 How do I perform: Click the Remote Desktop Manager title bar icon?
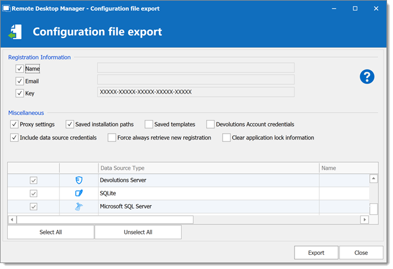(x=6, y=8)
